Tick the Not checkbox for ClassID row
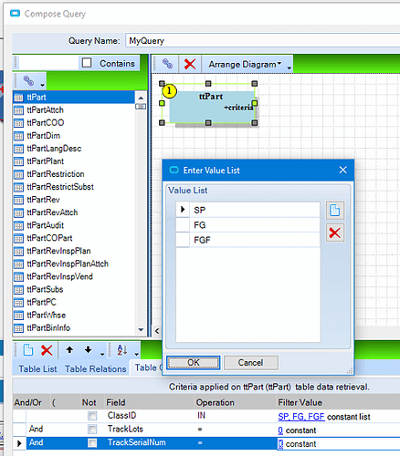The width and height of the screenshot is (400, 456). click(92, 416)
